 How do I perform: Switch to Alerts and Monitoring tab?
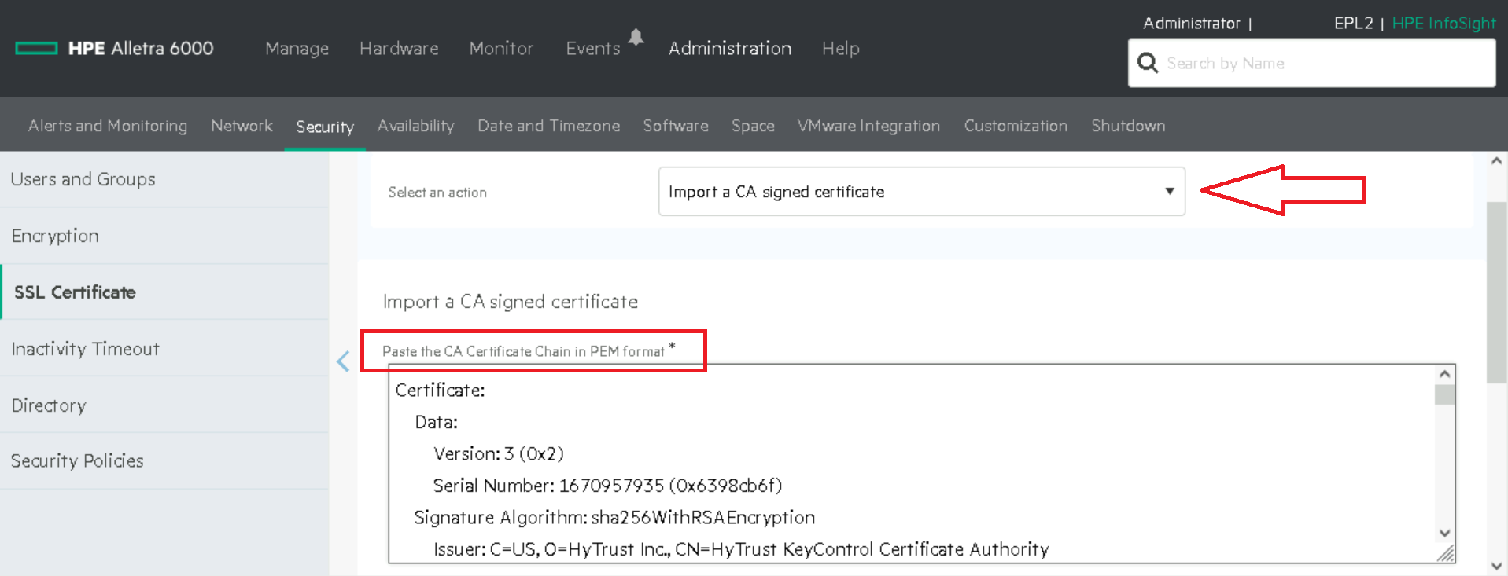pyautogui.click(x=108, y=126)
